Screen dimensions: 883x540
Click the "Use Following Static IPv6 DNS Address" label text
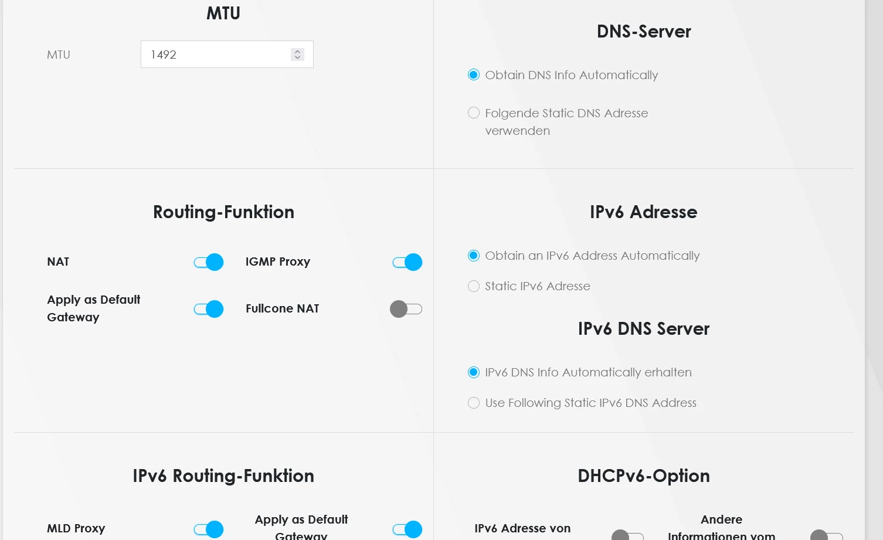pos(590,403)
